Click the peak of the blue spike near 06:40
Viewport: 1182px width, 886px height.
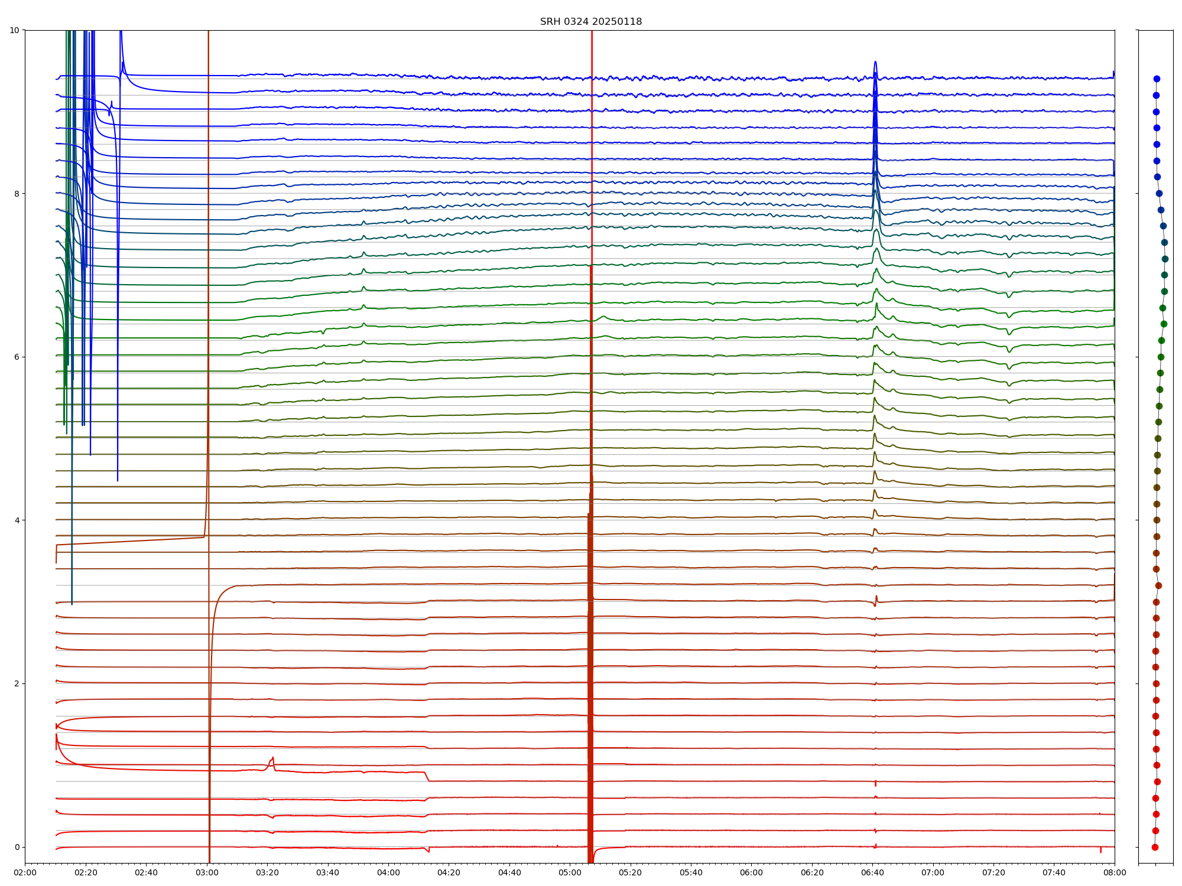(x=875, y=62)
